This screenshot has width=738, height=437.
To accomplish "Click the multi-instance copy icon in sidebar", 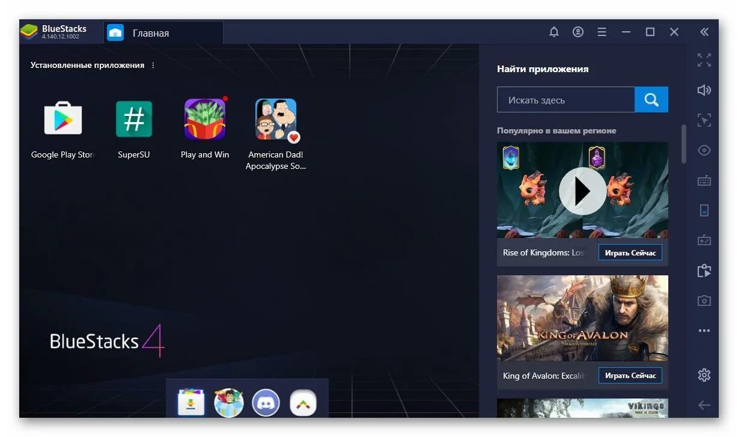I will 704,270.
